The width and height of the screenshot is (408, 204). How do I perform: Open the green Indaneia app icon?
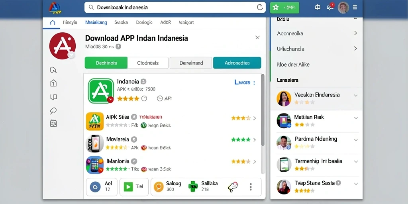(x=101, y=91)
